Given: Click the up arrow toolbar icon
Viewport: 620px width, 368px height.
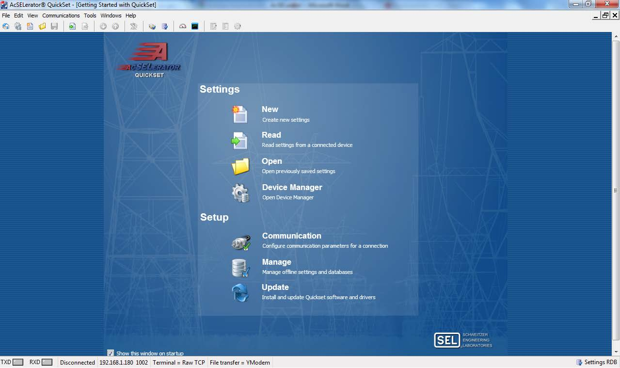Looking at the screenshot, I should [115, 26].
